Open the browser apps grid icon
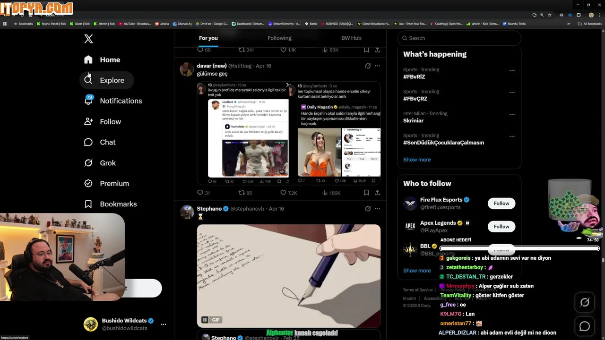Screen dimensions: 605x340 pyautogui.click(x=5, y=24)
